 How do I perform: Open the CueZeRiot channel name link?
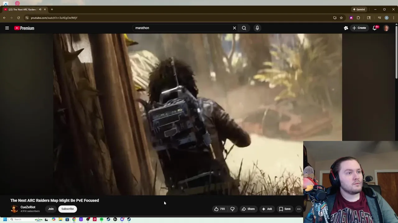pos(28,207)
